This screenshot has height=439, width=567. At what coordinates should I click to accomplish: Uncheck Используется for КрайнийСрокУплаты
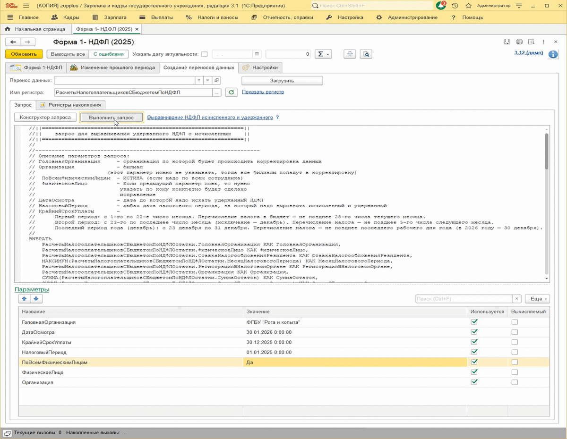pos(474,342)
